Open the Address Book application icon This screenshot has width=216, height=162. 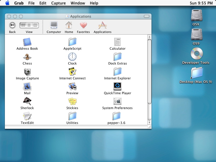tap(27, 42)
